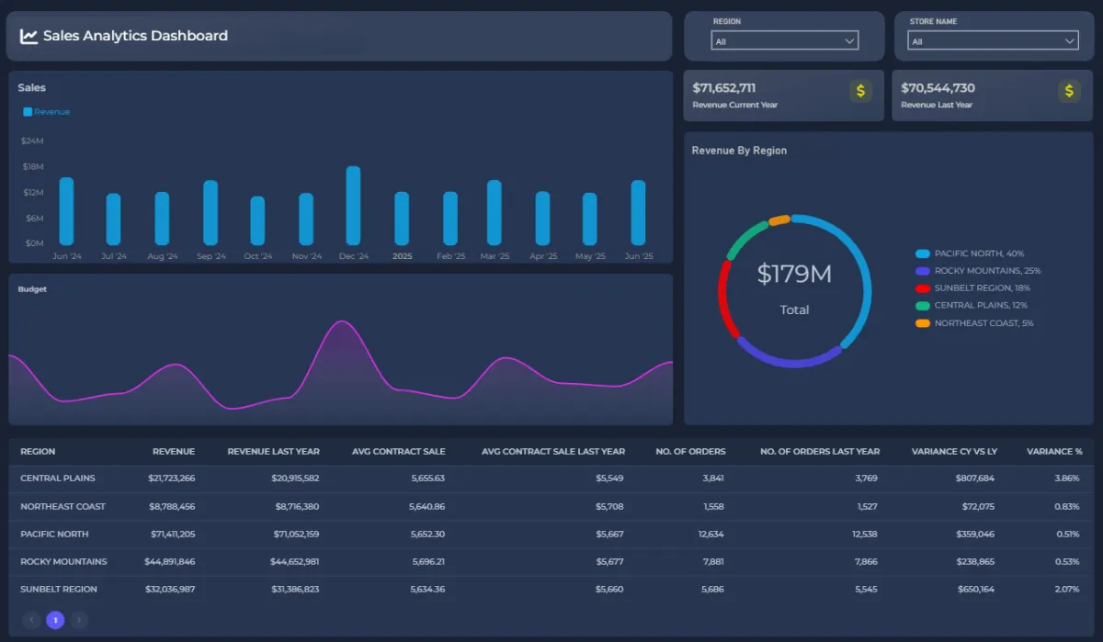This screenshot has height=642, width=1103.
Task: Sort table by Variance % column header
Action: pyautogui.click(x=1053, y=452)
